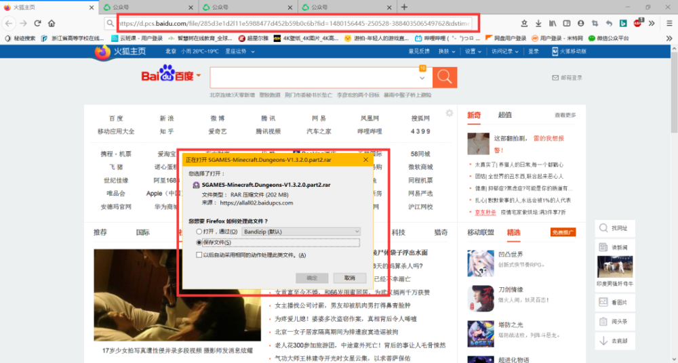The height and width of the screenshot is (363, 678).
Task: Go back with the browser back arrow
Action: coord(9,23)
